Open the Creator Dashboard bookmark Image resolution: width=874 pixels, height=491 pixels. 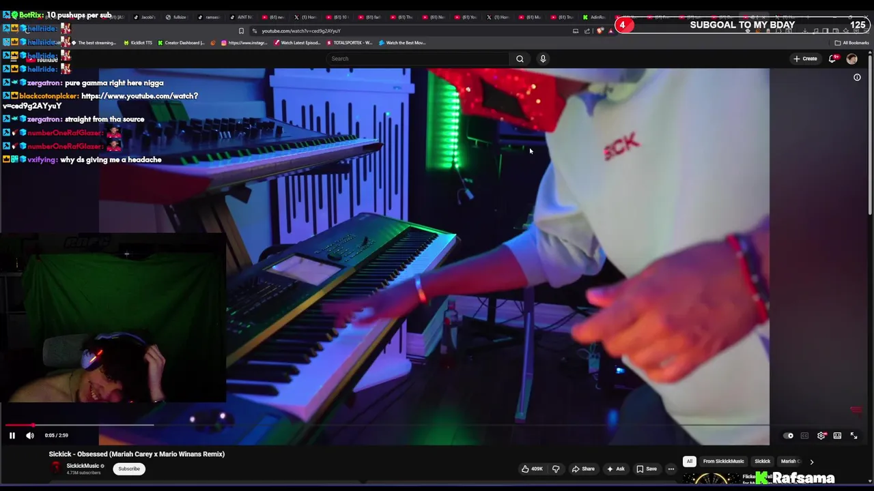point(181,43)
